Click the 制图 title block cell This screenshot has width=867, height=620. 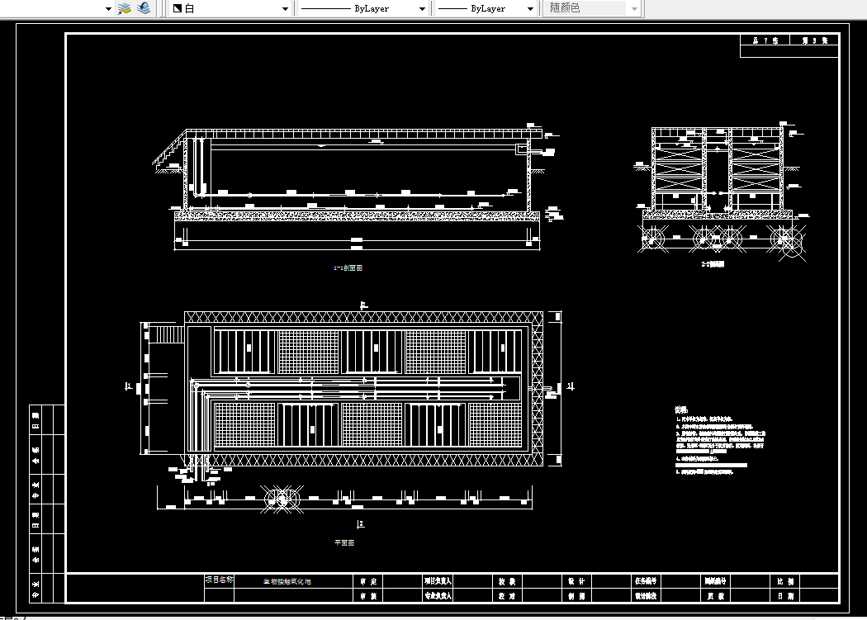576,596
